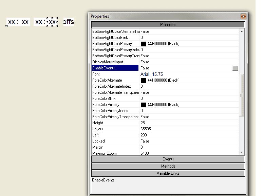263x196 pixels.
Task: Click the offs text label on canvas
Action: (x=68, y=22)
